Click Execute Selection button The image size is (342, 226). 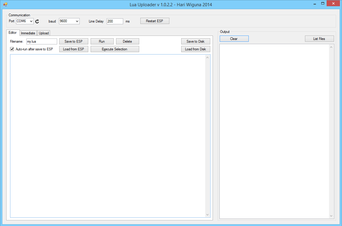(x=115, y=49)
